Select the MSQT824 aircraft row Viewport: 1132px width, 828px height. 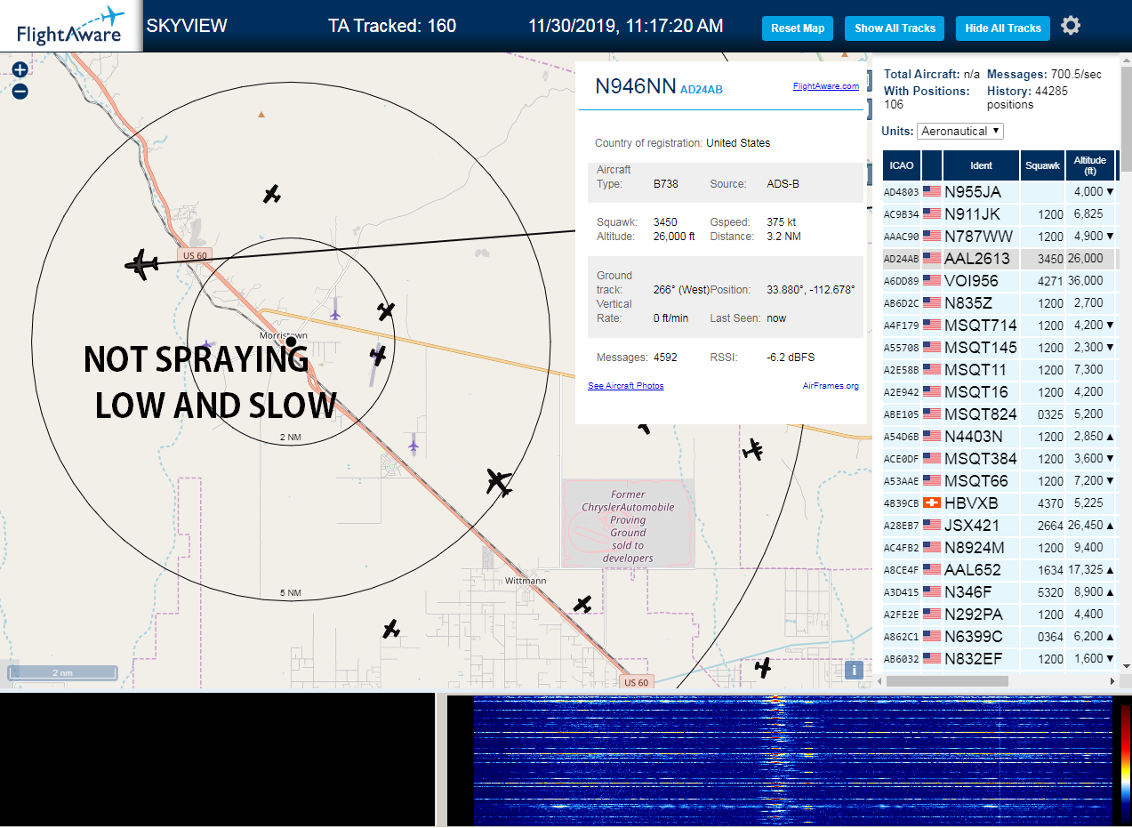pos(1000,414)
